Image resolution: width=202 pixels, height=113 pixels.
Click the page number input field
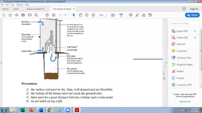click(x=60, y=15)
